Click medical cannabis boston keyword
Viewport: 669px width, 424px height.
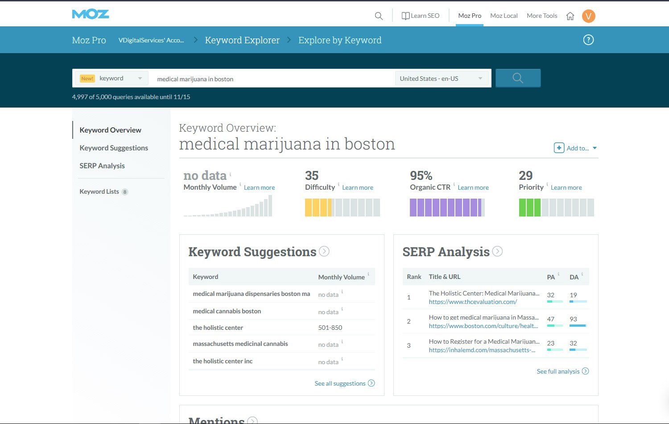[x=227, y=311]
